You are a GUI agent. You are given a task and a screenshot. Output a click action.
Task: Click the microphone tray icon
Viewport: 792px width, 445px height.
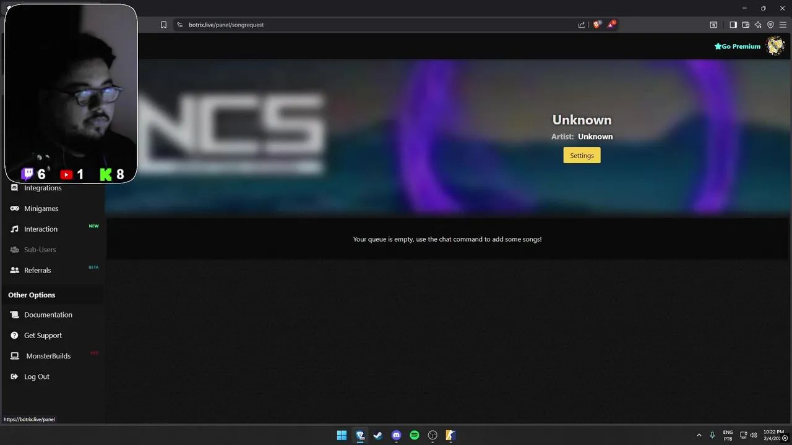click(x=712, y=435)
